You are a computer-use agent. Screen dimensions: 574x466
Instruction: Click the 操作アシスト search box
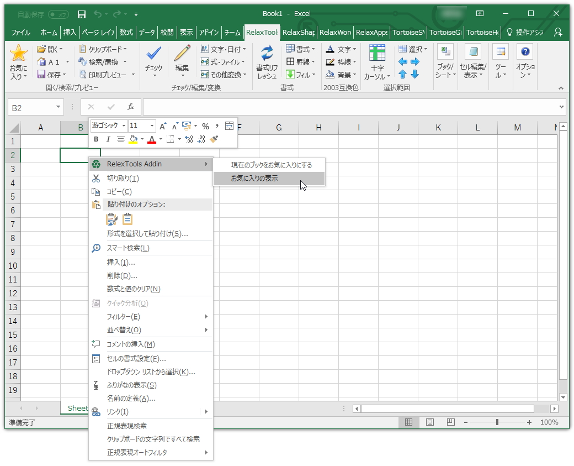coord(525,33)
